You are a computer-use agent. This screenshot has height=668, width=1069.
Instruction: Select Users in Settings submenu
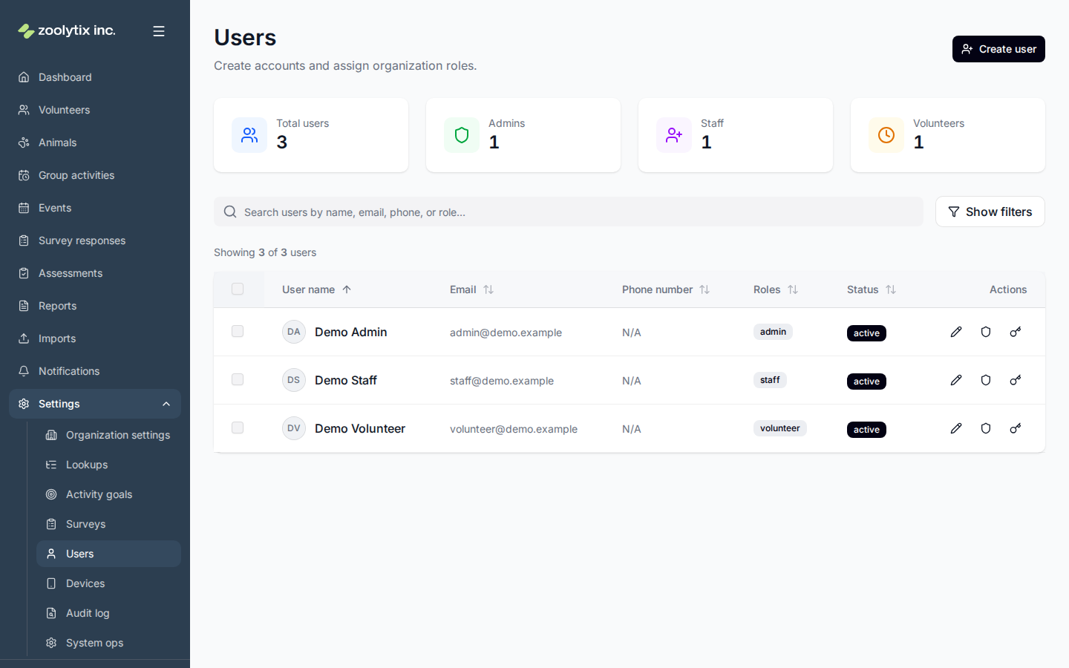[108, 554]
